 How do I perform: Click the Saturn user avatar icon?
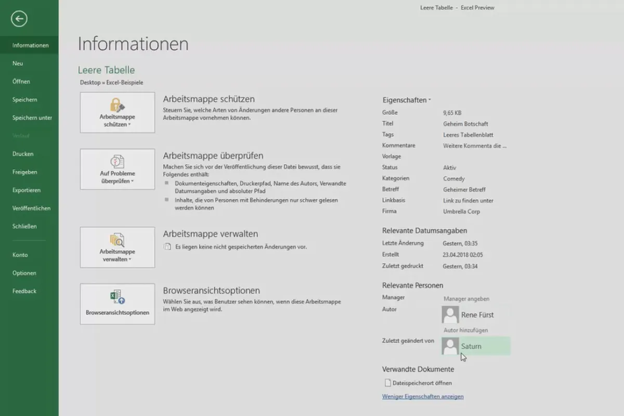(450, 346)
